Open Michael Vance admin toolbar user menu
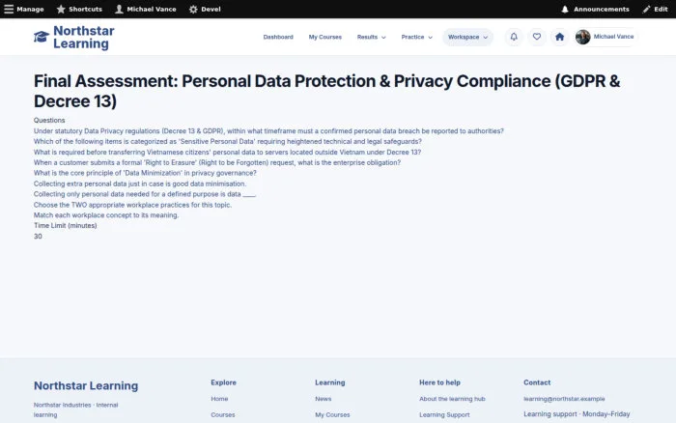 [146, 9]
